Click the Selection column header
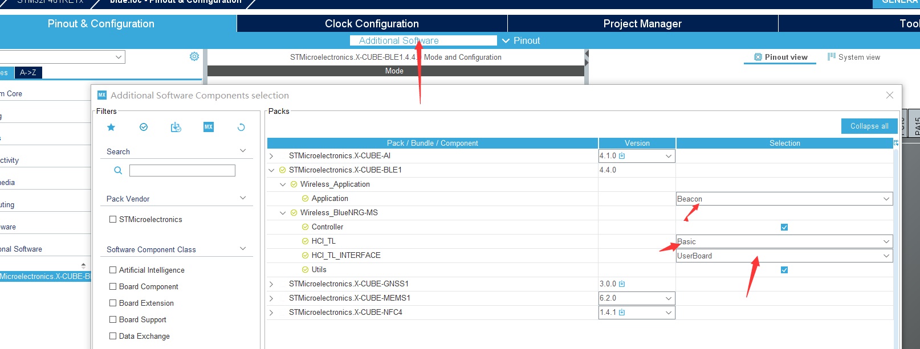Image resolution: width=920 pixels, height=349 pixels. tap(784, 143)
